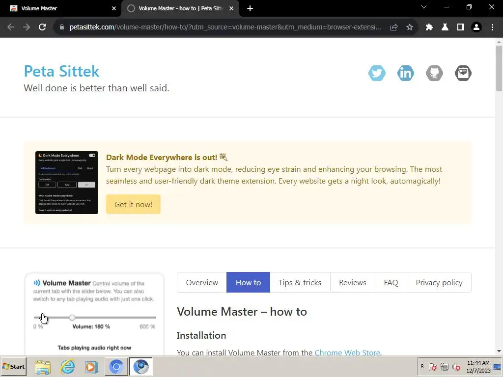The image size is (503, 377).
Task: Open Dark Mode Everywhere is out! heading
Action: click(x=167, y=158)
